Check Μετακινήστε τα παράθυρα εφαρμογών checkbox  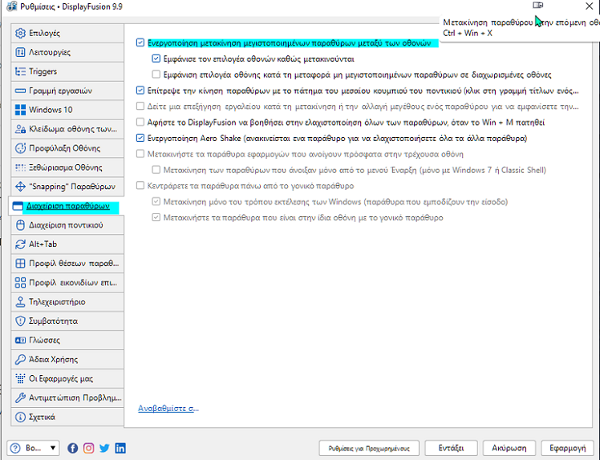140,154
